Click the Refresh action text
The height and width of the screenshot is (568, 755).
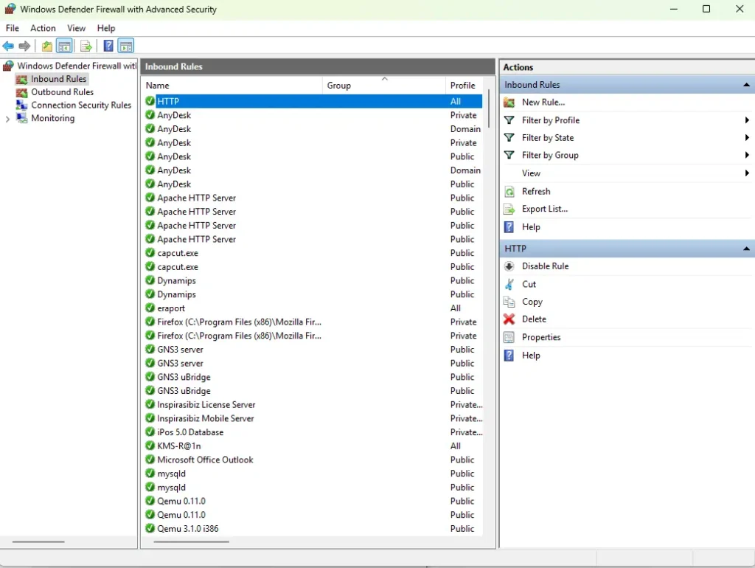pyautogui.click(x=536, y=191)
